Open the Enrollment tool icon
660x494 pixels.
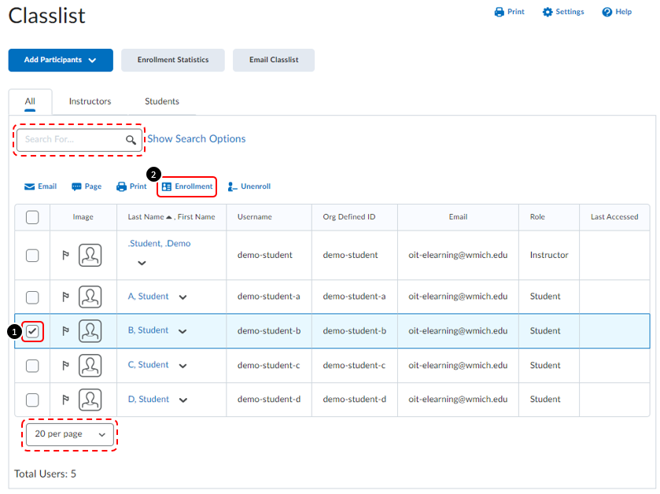(186, 186)
